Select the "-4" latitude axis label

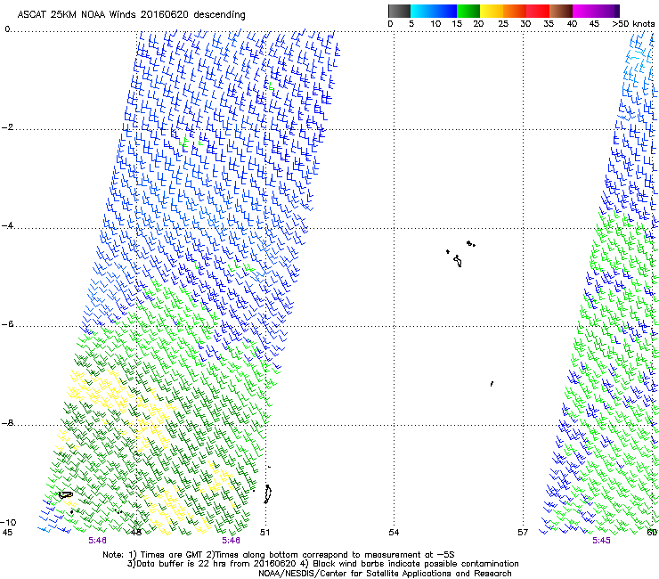point(7,226)
